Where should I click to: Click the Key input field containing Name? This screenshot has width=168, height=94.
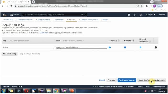pos(28,48)
